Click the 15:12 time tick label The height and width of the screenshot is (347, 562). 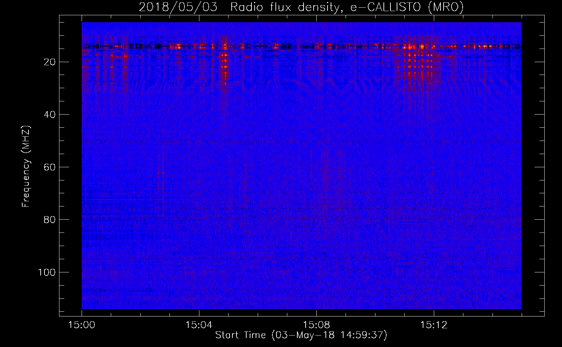433,325
